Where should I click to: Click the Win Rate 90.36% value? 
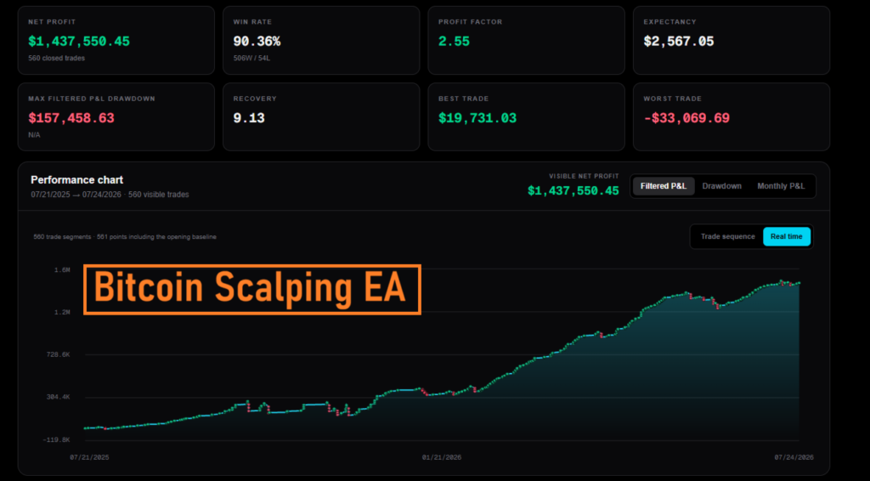pos(257,41)
